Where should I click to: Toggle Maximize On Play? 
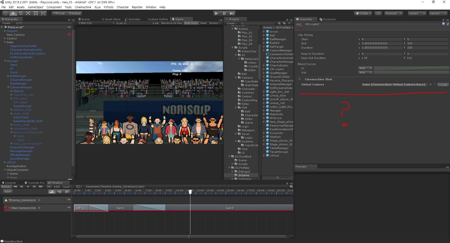click(x=172, y=23)
